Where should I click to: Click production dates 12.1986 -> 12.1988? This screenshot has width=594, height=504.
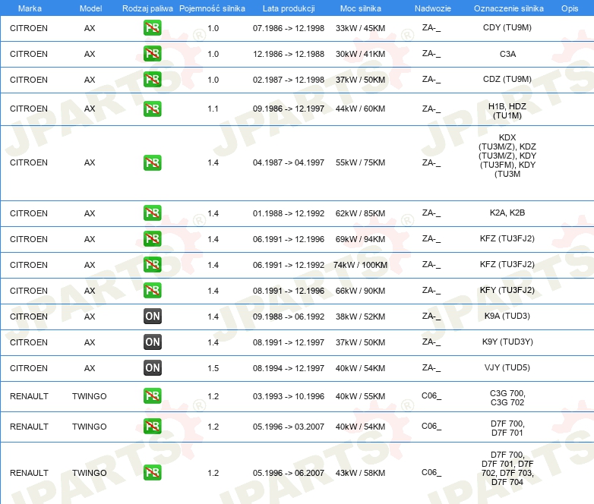pos(289,54)
